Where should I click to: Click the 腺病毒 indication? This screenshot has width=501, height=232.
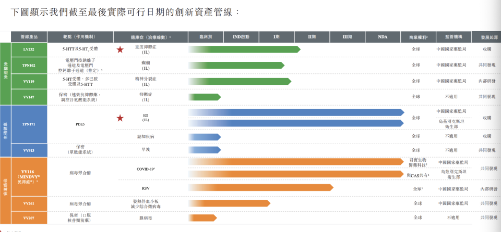[x=146, y=218]
